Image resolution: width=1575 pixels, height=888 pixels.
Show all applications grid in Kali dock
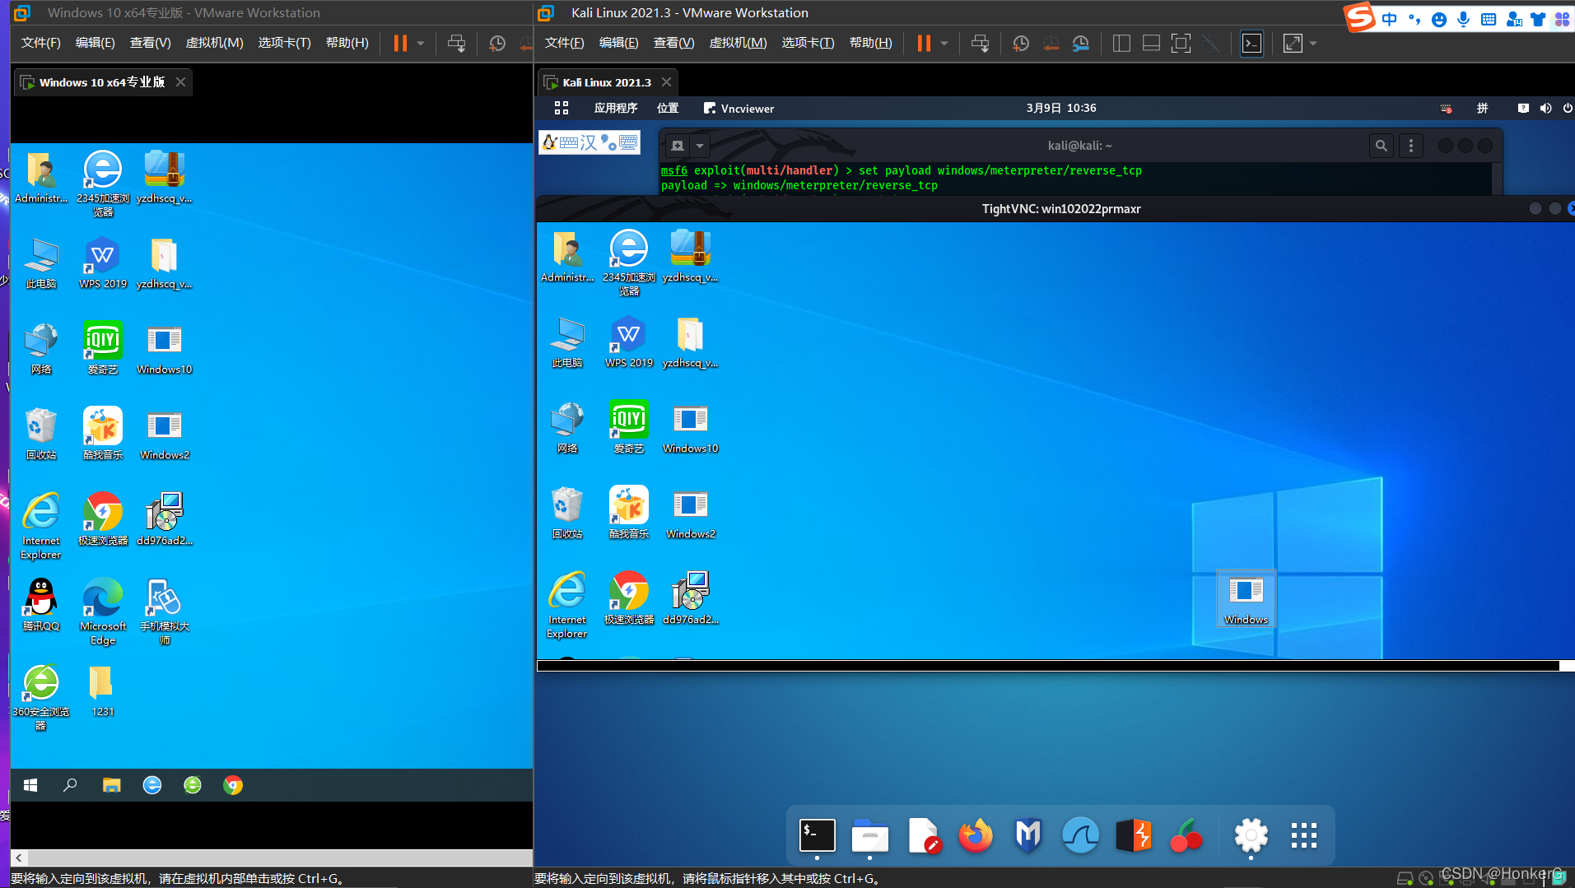[x=1304, y=836]
